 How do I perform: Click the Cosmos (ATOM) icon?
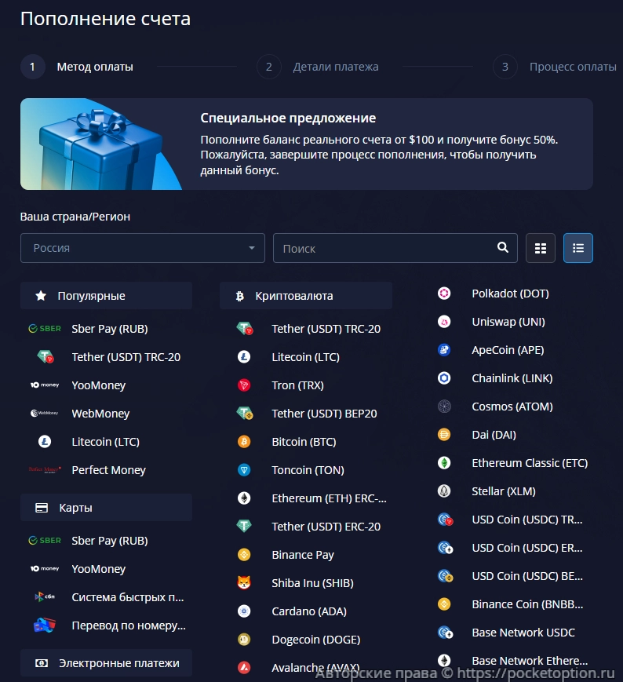click(444, 407)
